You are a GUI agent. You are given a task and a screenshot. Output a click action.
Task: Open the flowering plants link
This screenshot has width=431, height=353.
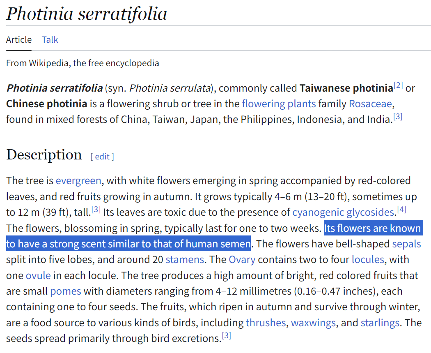click(x=279, y=104)
